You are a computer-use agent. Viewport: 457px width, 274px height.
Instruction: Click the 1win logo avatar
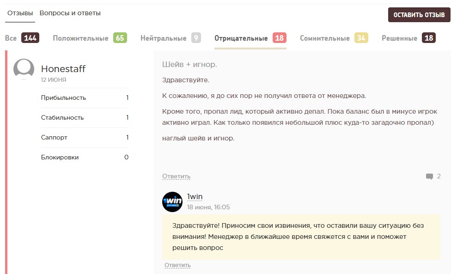pos(172,202)
